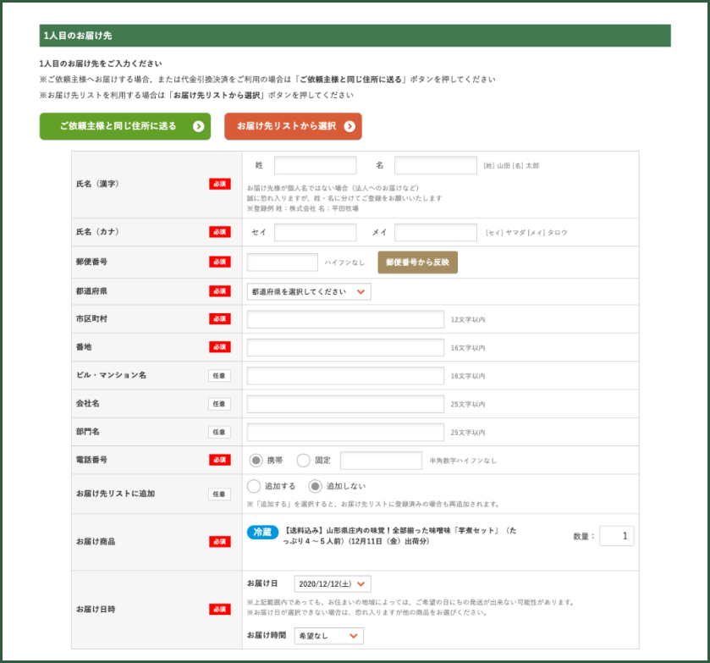The image size is (710, 663).
Task: Open the お届け時間 delivery time dropdown
Action: tap(328, 636)
